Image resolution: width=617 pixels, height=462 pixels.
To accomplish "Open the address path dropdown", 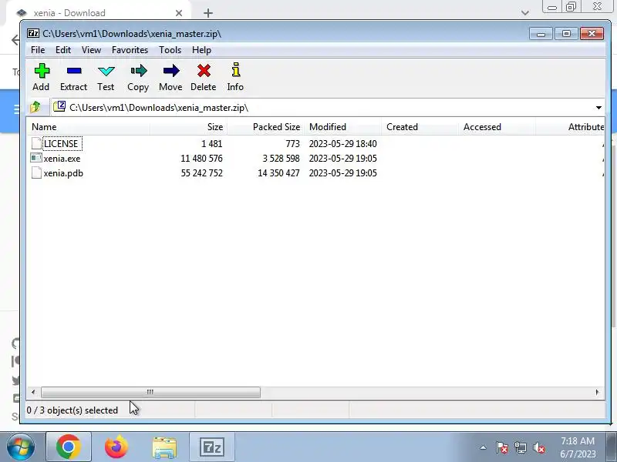I will [598, 107].
